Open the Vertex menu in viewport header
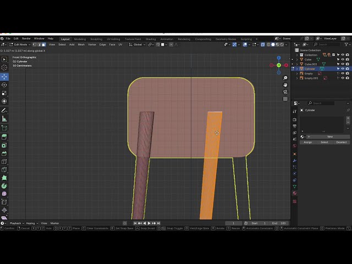The height and width of the screenshot is (264, 352). pyautogui.click(x=92, y=45)
